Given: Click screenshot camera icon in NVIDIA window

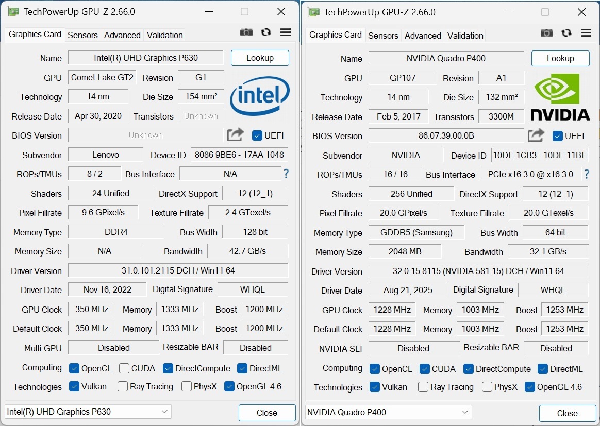Looking at the screenshot, I should pyautogui.click(x=546, y=33).
